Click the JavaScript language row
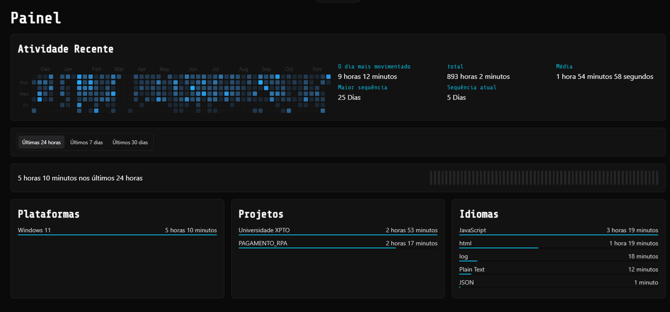The height and width of the screenshot is (312, 670). coord(558,231)
